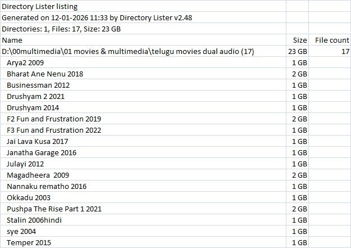Image resolution: width=351 pixels, height=248 pixels.
Task: Select the telugu movies dual audio path row
Action: 128,52
